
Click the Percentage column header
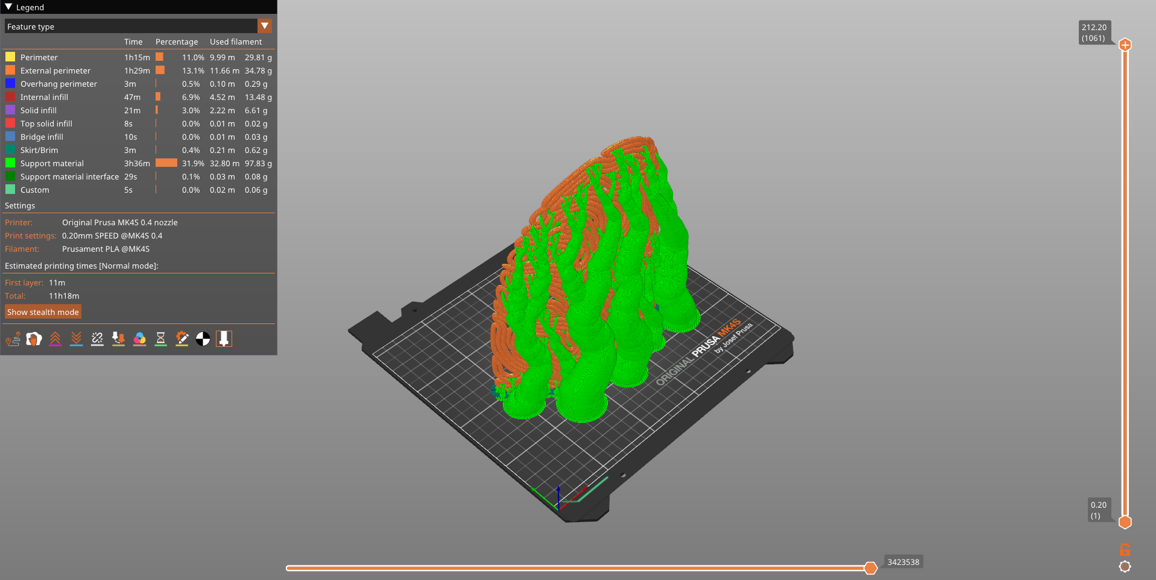point(177,42)
